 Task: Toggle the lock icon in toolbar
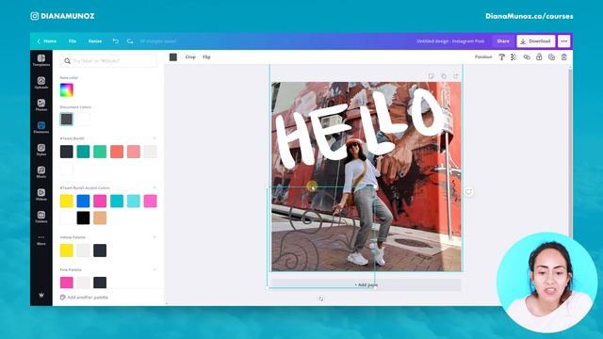539,56
